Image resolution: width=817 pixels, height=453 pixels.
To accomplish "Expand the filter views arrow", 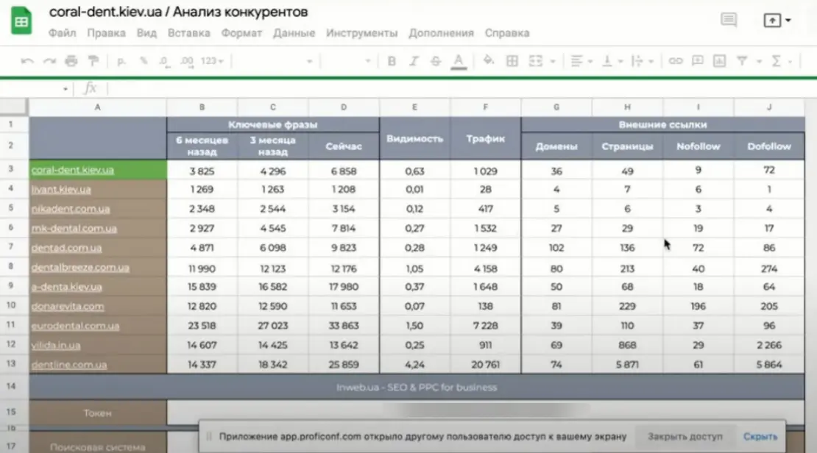I will pos(759,62).
